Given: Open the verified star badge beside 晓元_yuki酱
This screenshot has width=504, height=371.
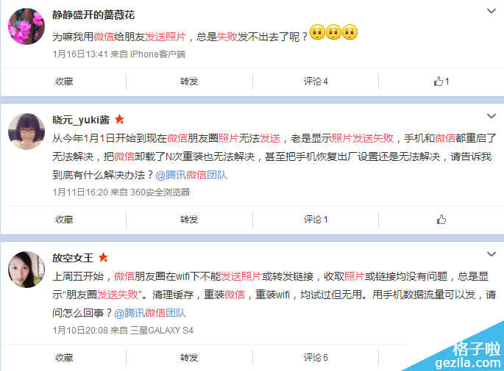Looking at the screenshot, I should [x=119, y=120].
